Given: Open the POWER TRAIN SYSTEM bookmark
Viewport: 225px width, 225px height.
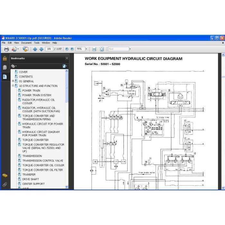Looking at the screenshot, I should coord(37,95).
